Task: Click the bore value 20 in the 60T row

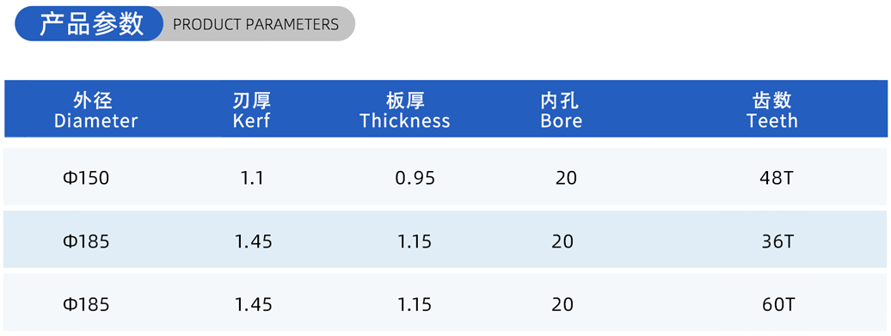Action: [562, 305]
